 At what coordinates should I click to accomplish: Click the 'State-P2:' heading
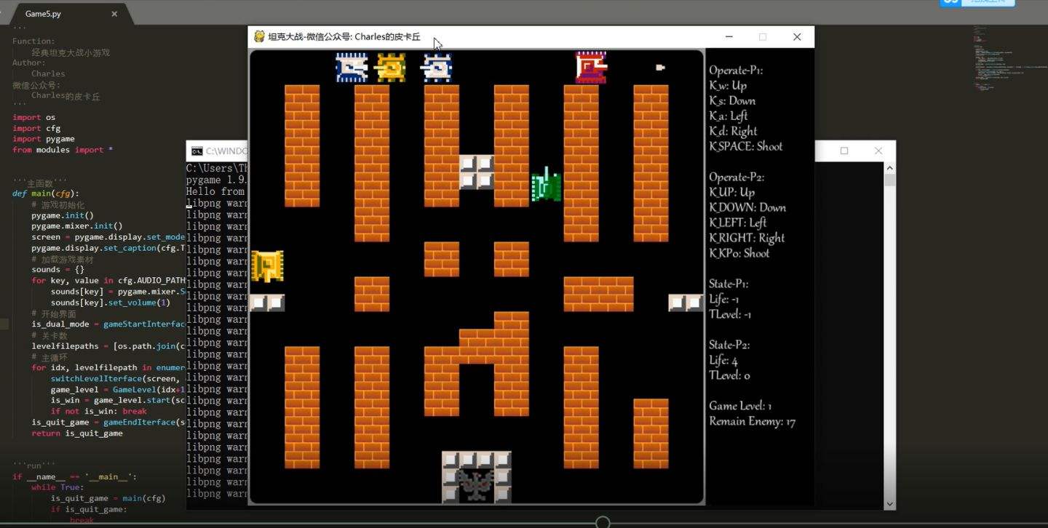click(730, 345)
